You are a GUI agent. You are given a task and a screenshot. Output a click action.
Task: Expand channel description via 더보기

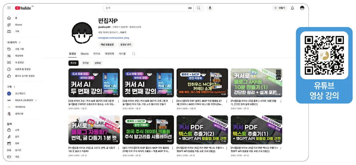click(x=123, y=32)
